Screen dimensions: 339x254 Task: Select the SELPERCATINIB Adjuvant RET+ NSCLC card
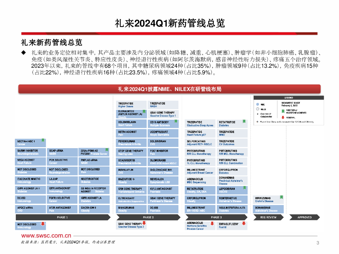[x=200, y=143]
